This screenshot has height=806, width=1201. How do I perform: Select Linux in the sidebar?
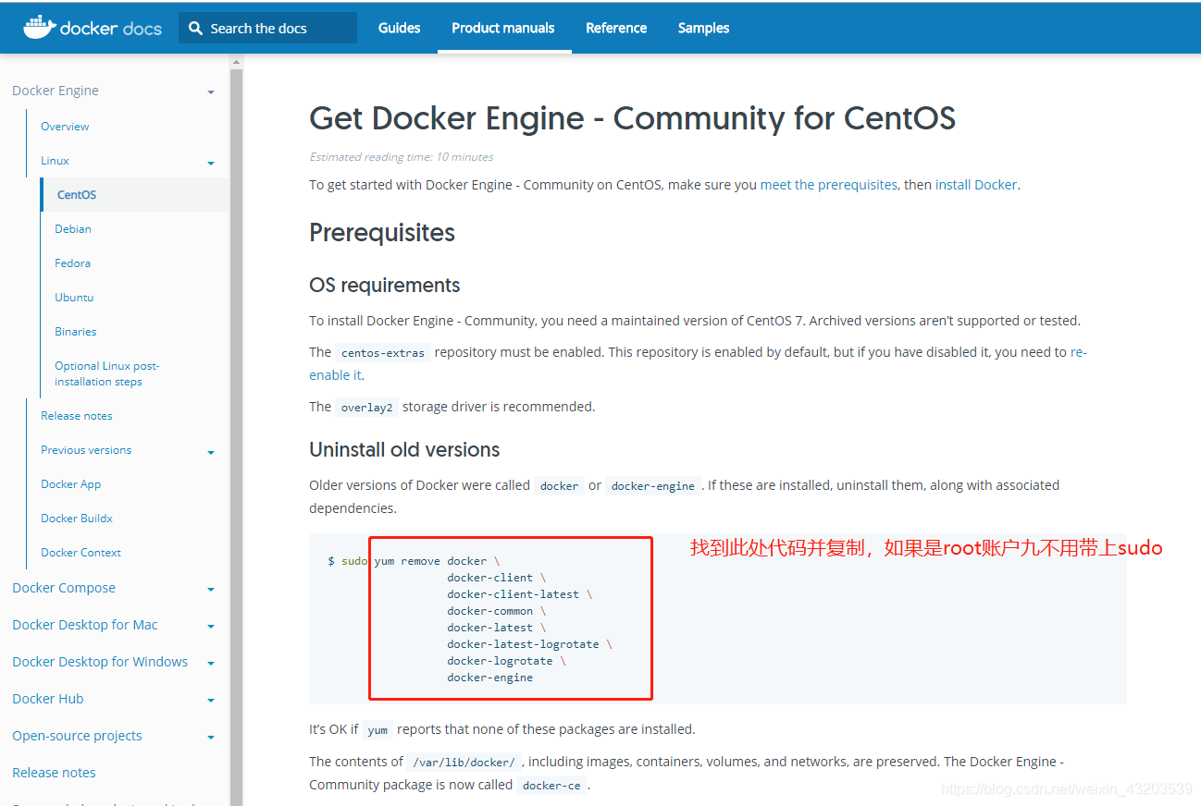(x=55, y=161)
